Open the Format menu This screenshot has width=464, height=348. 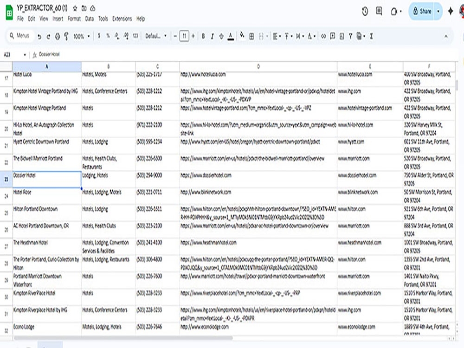(74, 19)
